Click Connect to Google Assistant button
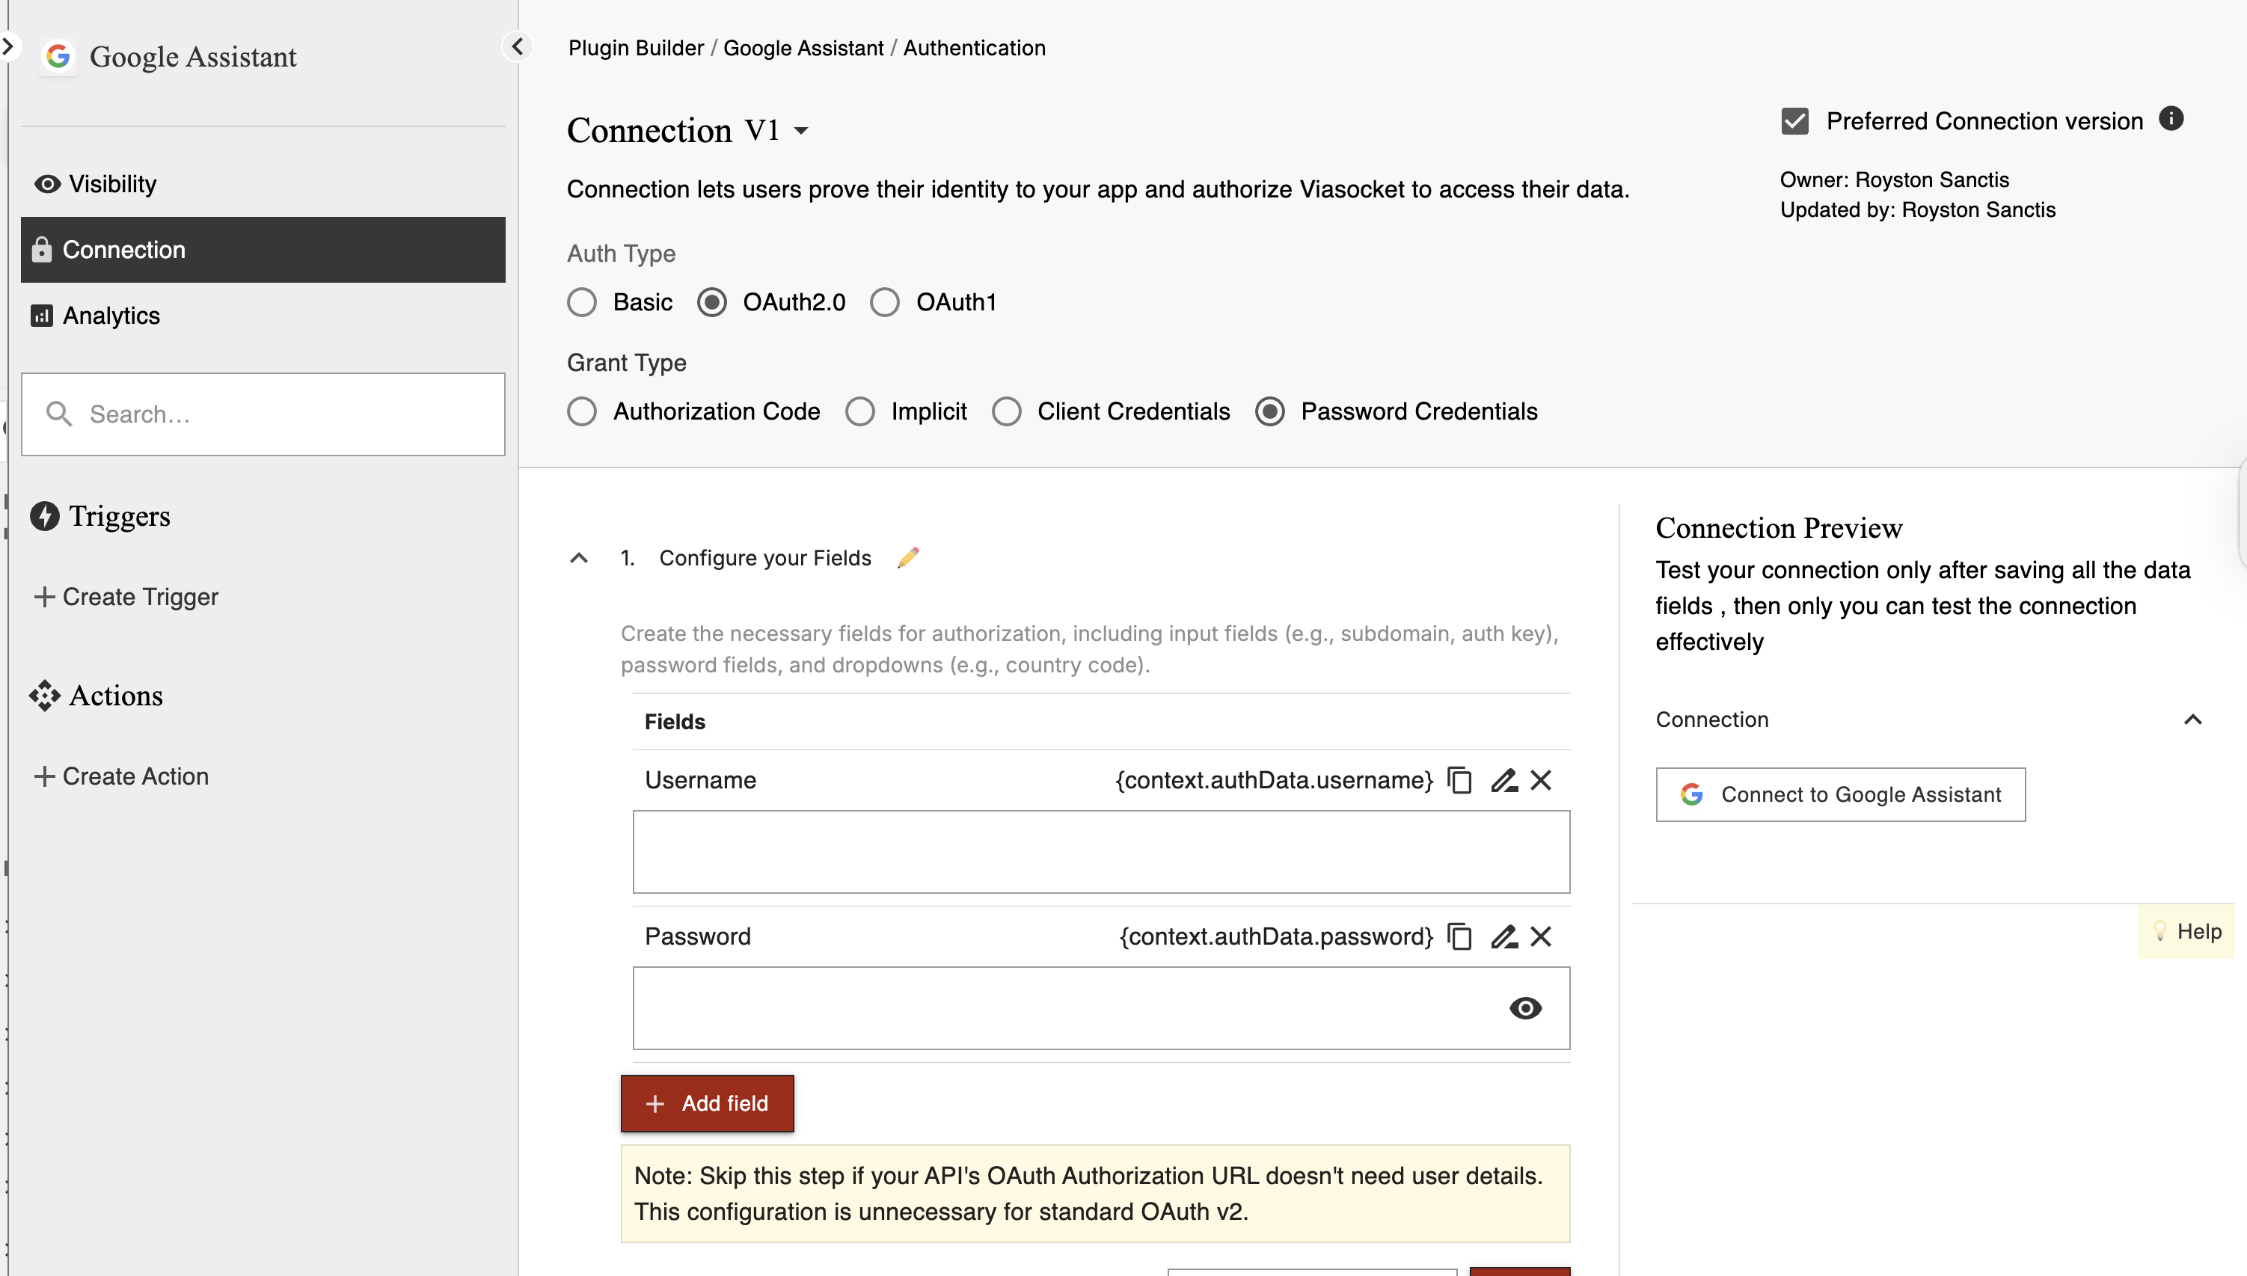 [x=1840, y=795]
